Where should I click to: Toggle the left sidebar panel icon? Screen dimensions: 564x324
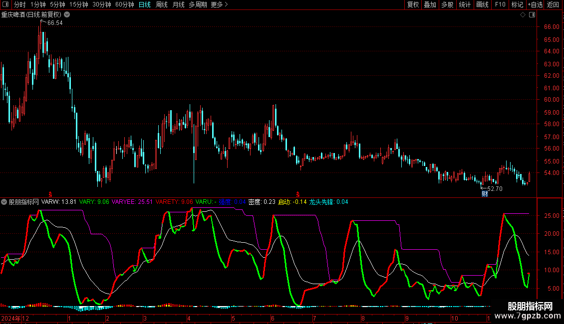tap(5, 4)
